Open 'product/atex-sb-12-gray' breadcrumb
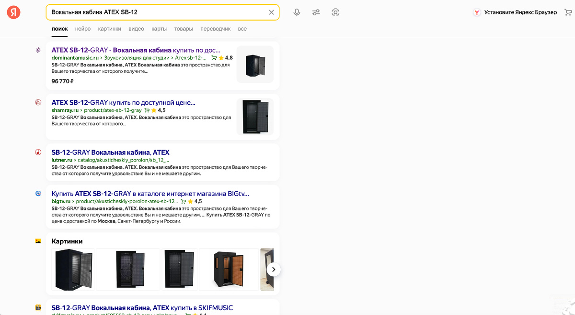Screen dimensions: 575x315 coord(113,110)
